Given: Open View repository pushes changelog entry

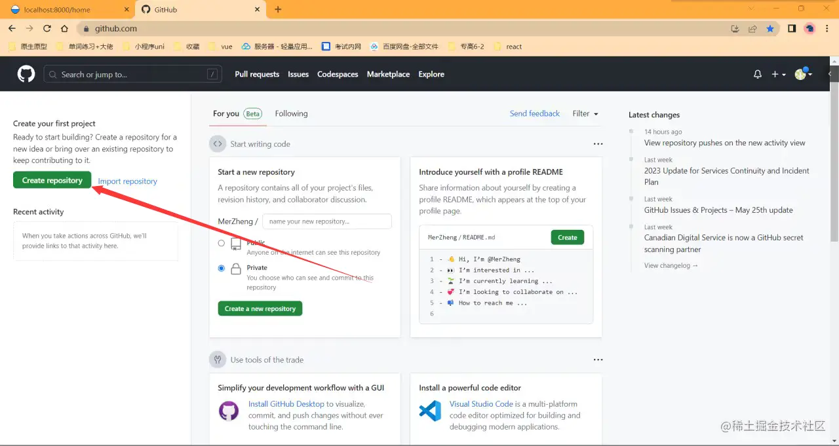Looking at the screenshot, I should coord(725,143).
